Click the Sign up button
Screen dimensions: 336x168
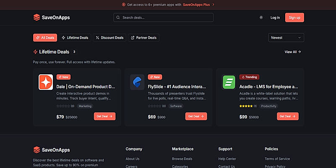(294, 18)
